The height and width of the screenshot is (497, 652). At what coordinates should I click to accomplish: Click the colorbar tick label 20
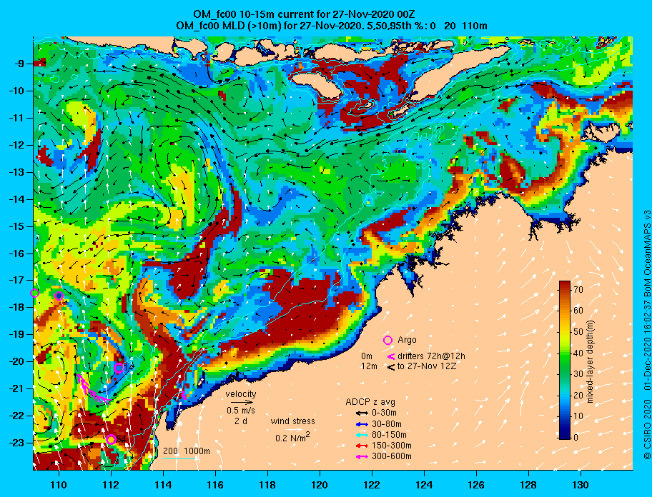point(578,396)
